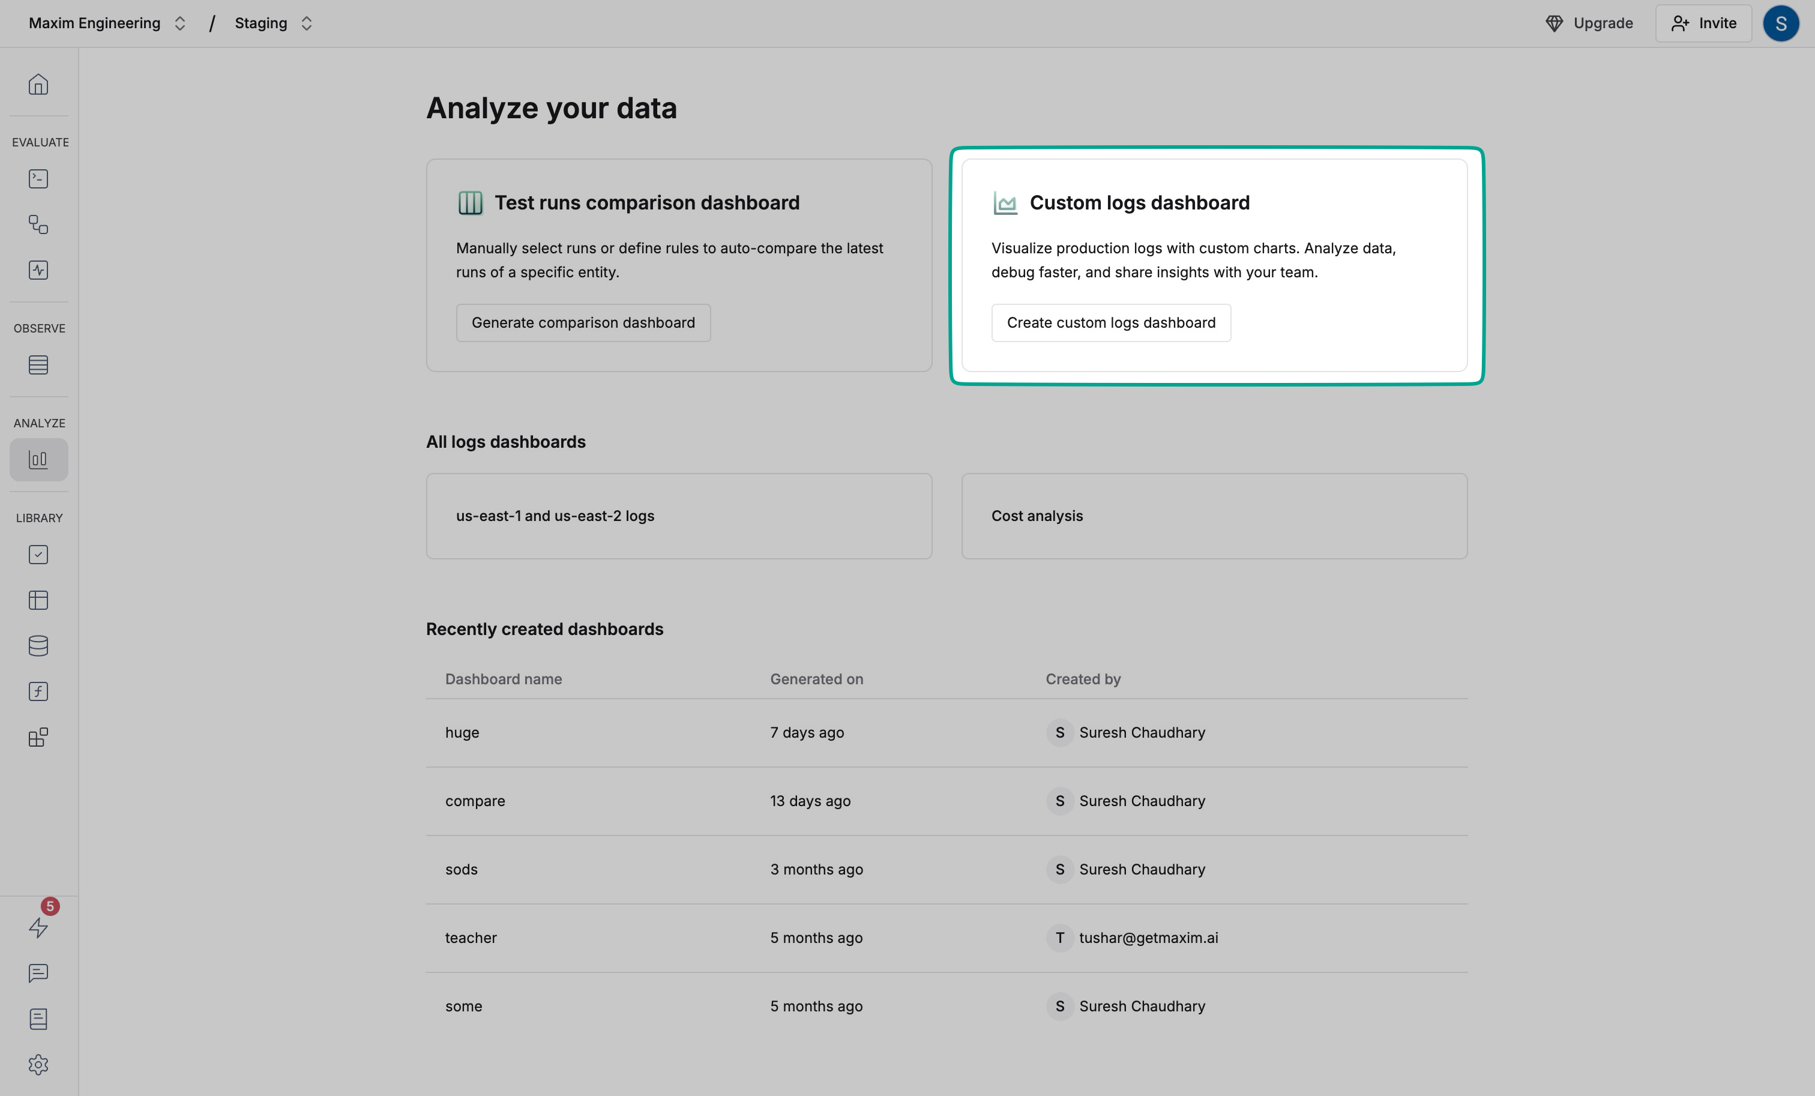The height and width of the screenshot is (1096, 1815).
Task: Open the logs icon under Observe
Action: click(x=38, y=364)
